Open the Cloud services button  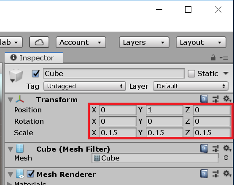tap(39, 42)
